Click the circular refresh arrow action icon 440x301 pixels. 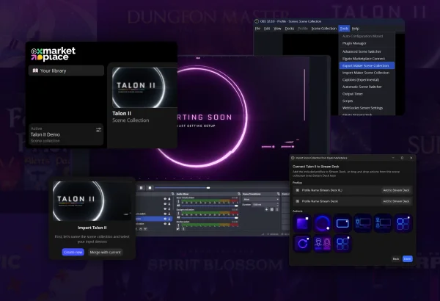pyautogui.click(x=302, y=244)
